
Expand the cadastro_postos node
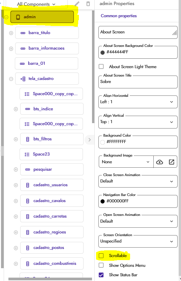16,248
